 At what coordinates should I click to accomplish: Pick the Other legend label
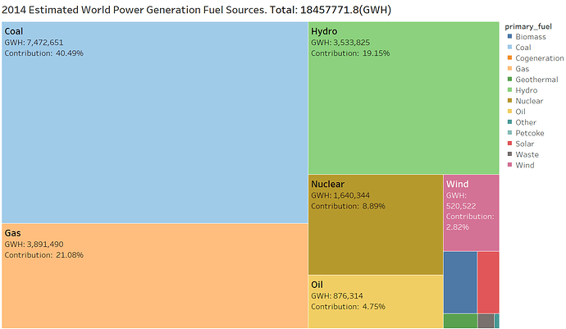pos(526,122)
